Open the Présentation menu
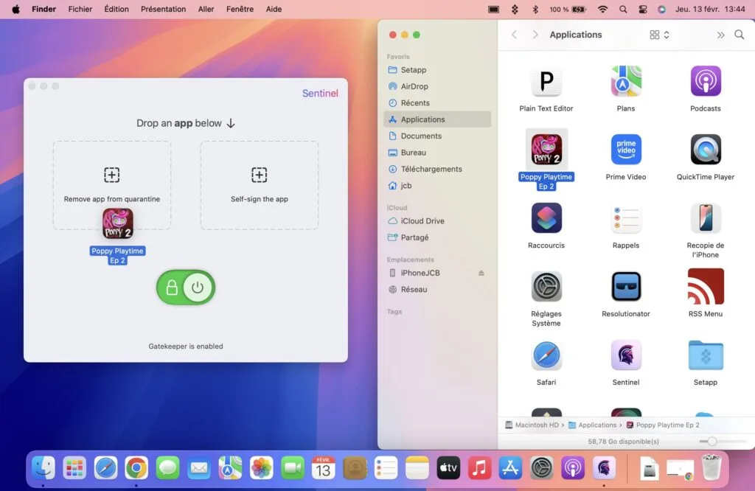755x491 pixels. click(163, 9)
